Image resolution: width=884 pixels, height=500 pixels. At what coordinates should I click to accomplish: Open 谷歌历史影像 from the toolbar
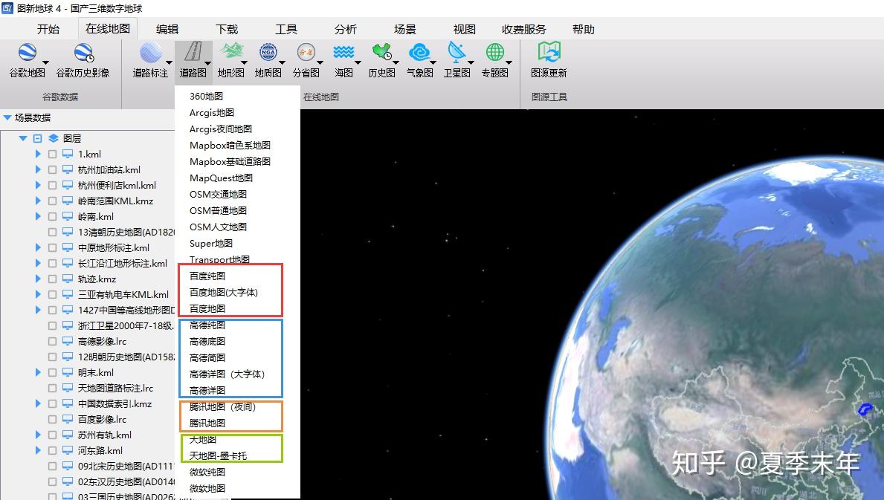tap(84, 56)
